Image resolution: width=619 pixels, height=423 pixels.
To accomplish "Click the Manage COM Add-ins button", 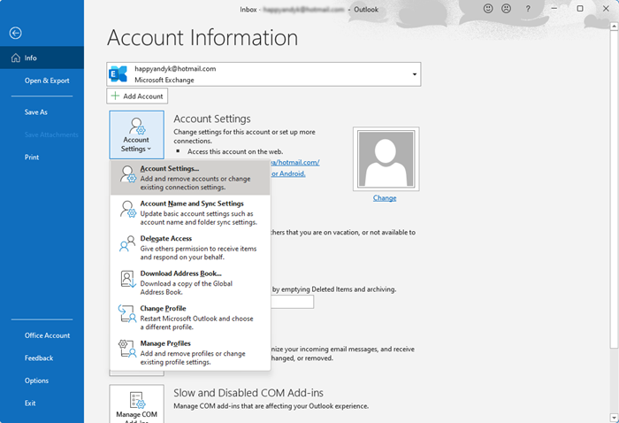I will tap(136, 404).
